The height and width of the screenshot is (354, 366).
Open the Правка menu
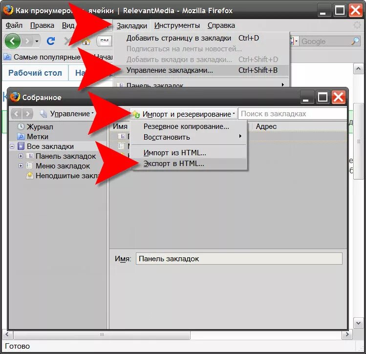pos(42,25)
